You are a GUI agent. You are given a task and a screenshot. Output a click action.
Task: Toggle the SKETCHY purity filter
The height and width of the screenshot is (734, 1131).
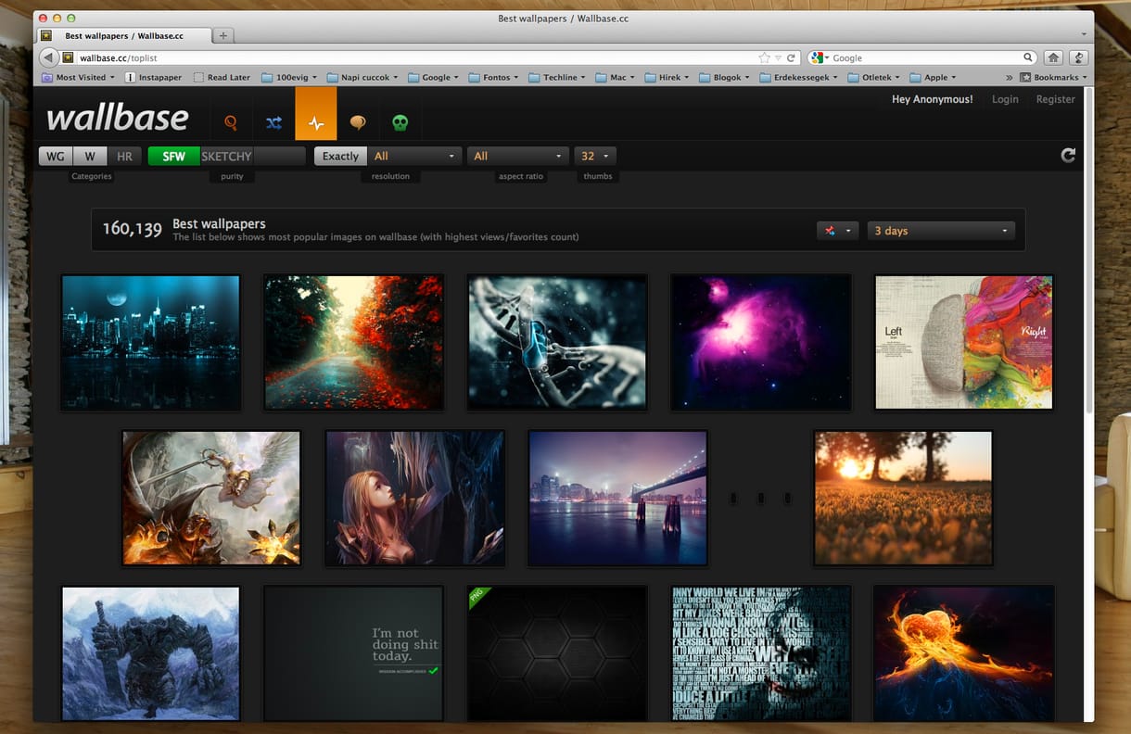point(226,156)
